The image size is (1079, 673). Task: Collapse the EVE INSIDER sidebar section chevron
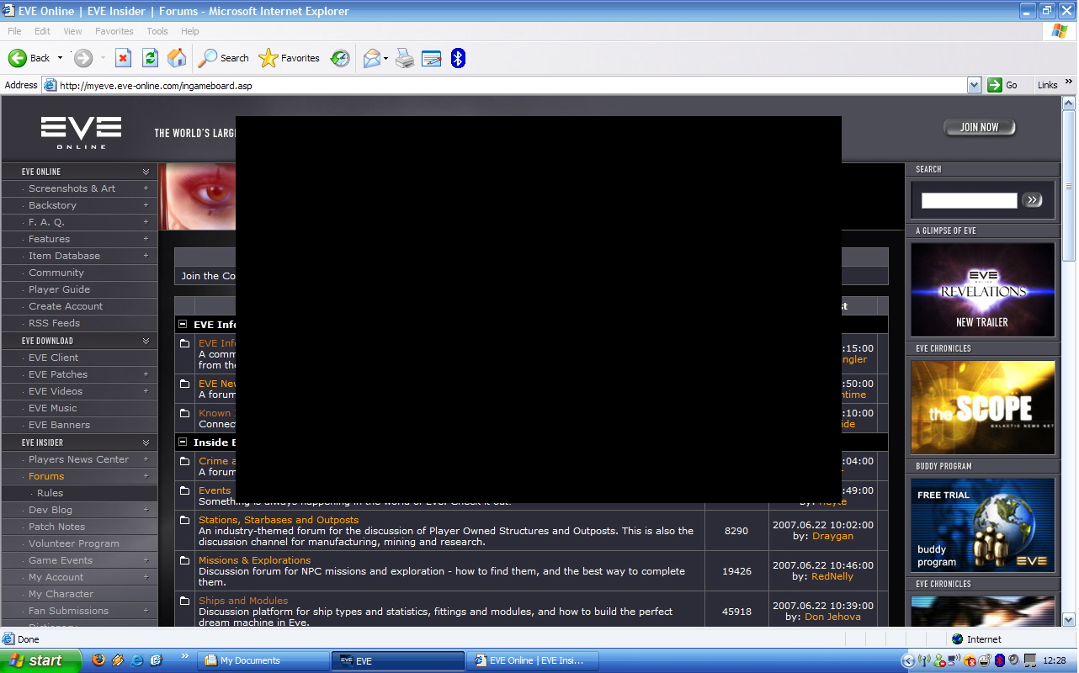(x=146, y=442)
